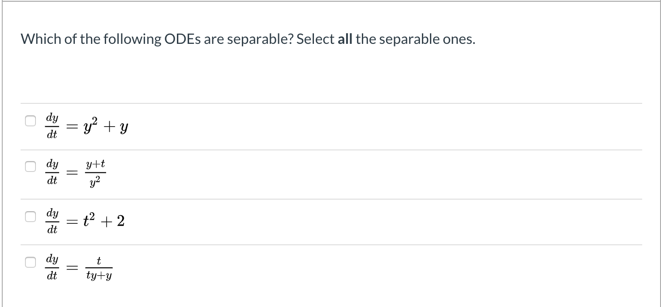Image resolution: width=661 pixels, height=307 pixels.
Task: Click the blank area below the options
Action: [x=313, y=295]
